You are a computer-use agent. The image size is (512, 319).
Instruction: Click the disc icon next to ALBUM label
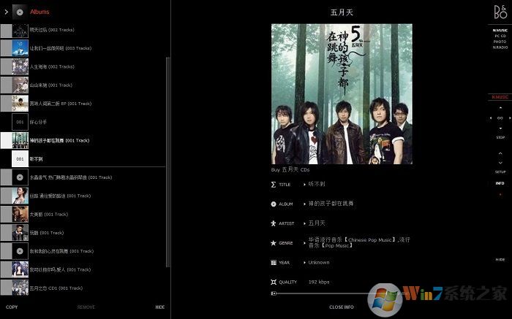(x=274, y=204)
